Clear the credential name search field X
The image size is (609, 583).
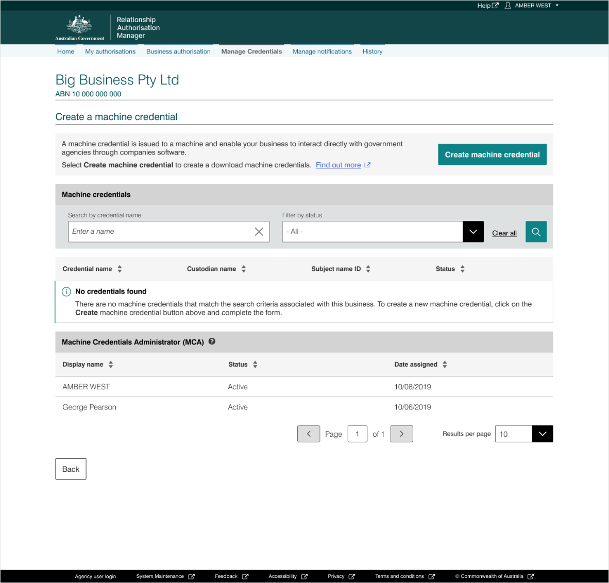point(259,232)
